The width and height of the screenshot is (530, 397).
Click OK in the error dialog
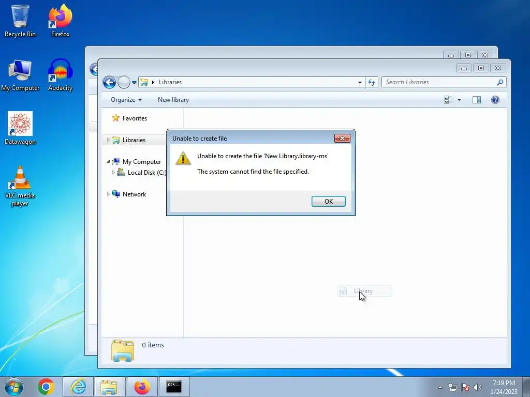click(x=328, y=201)
